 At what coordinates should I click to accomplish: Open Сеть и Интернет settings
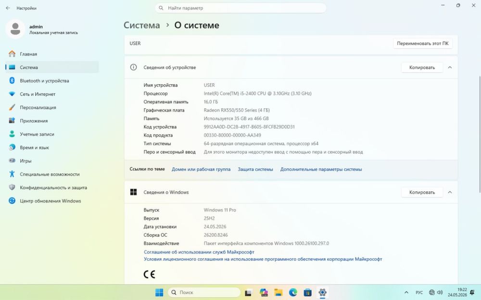point(52,94)
